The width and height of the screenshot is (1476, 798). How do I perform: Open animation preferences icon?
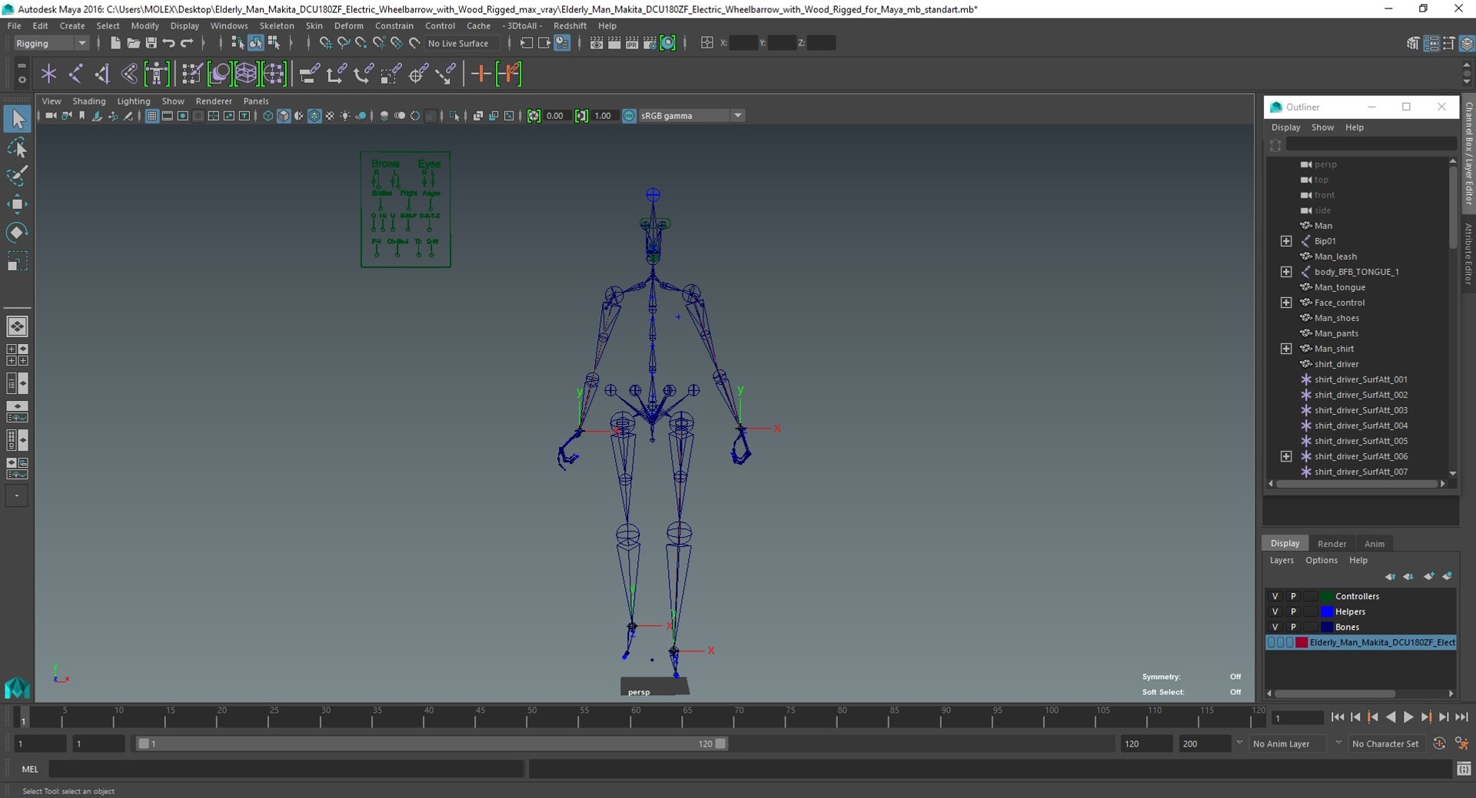(1463, 743)
